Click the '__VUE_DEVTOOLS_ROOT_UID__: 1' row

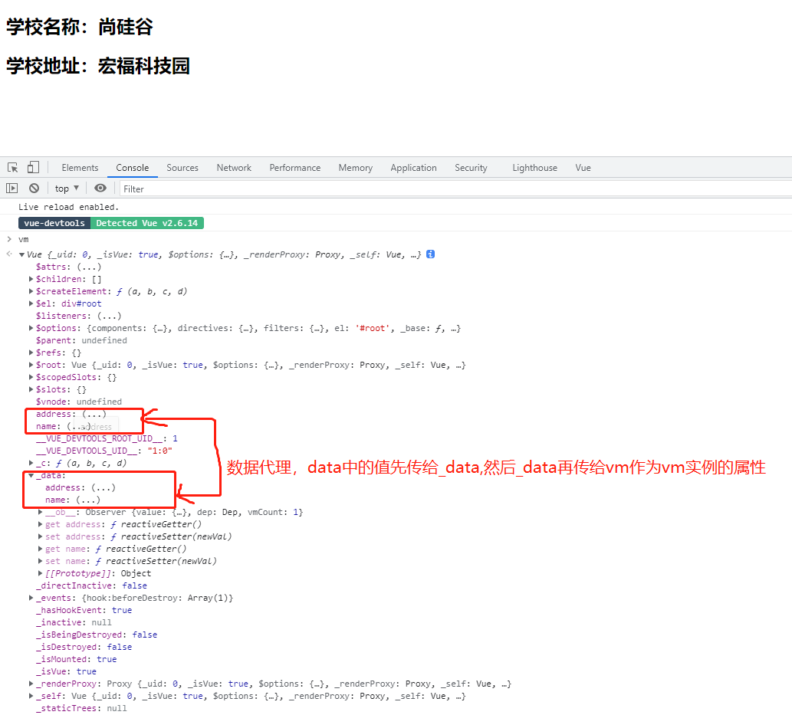[107, 438]
